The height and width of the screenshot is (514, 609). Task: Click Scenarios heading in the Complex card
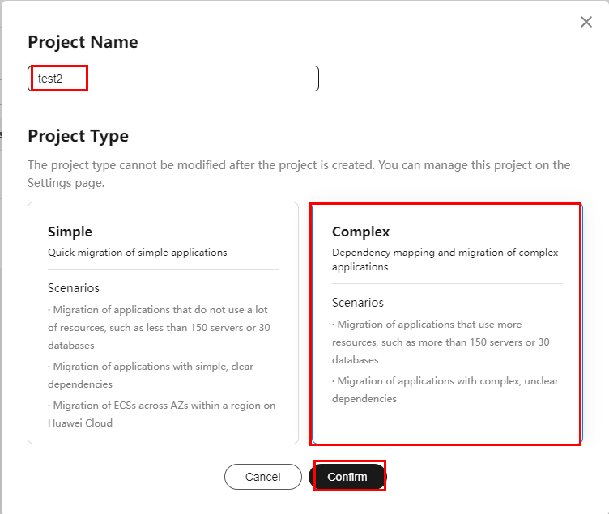pos(358,303)
